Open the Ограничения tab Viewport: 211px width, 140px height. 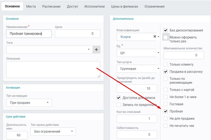(x=154, y=6)
